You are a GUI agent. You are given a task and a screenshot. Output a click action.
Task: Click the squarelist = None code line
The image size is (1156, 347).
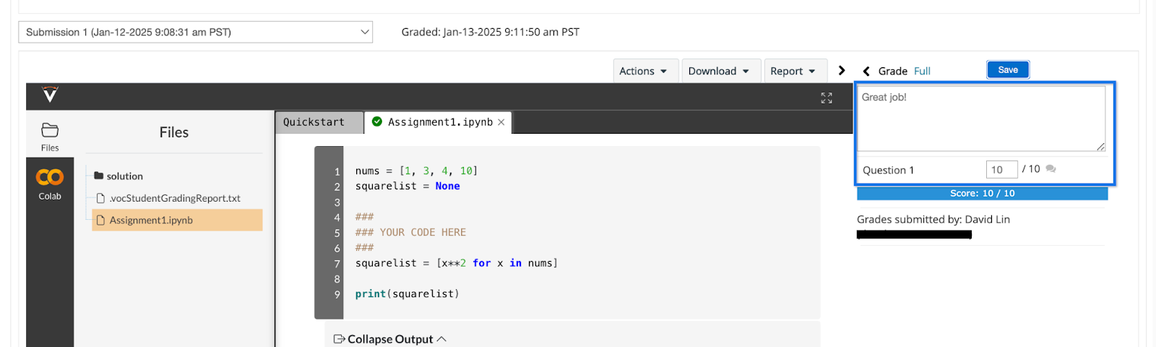(407, 186)
